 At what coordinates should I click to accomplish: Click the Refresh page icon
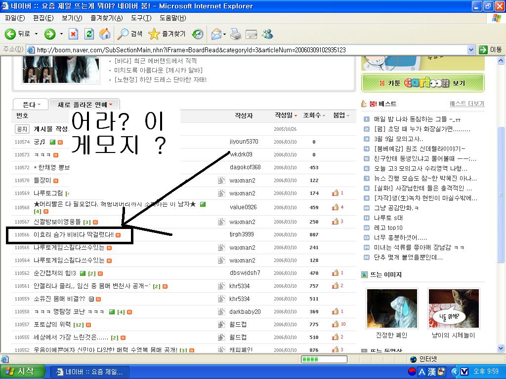[x=89, y=34]
